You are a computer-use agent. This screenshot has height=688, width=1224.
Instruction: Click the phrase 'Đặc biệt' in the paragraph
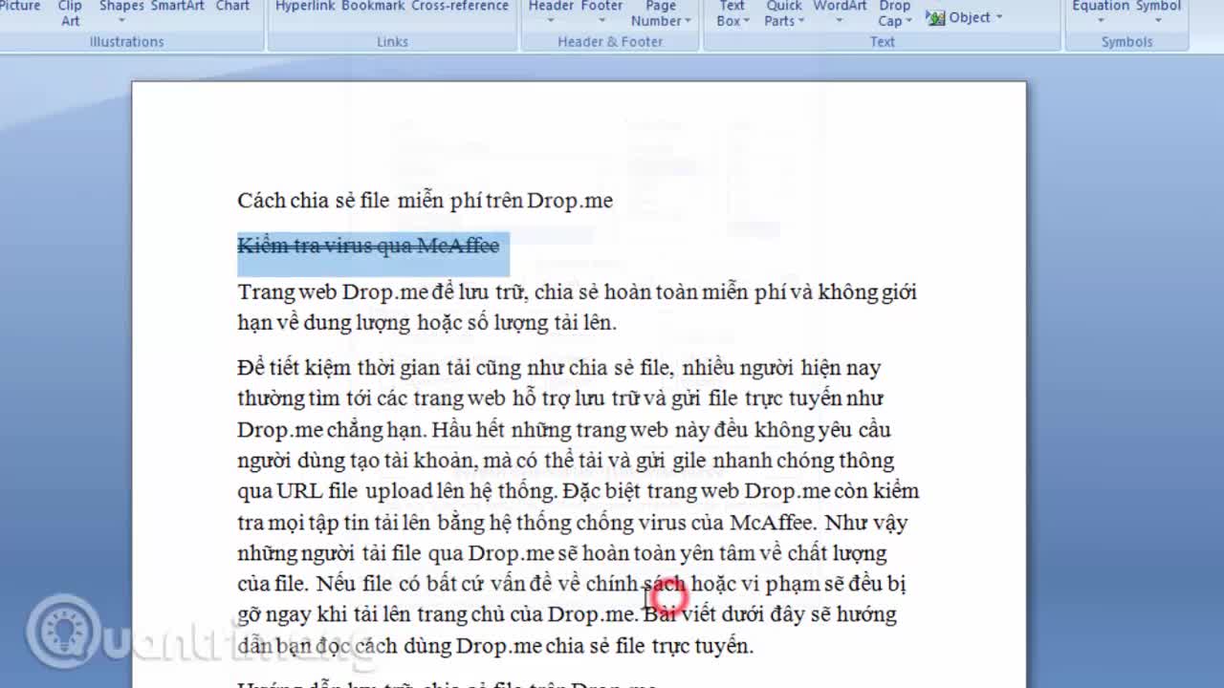click(x=601, y=491)
